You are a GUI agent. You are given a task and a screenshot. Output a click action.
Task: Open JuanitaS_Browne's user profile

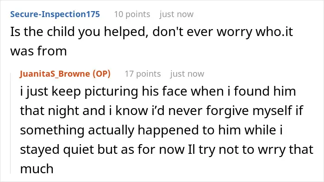[55, 74]
